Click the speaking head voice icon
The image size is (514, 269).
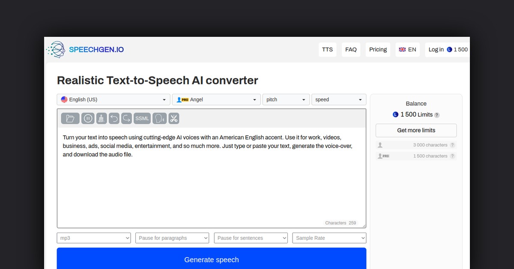coord(160,119)
